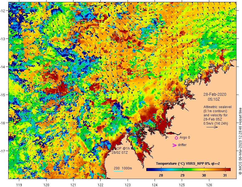Click the "SOOP @1h to" annotation
This screenshot has width=242, height=187.
(122, 148)
